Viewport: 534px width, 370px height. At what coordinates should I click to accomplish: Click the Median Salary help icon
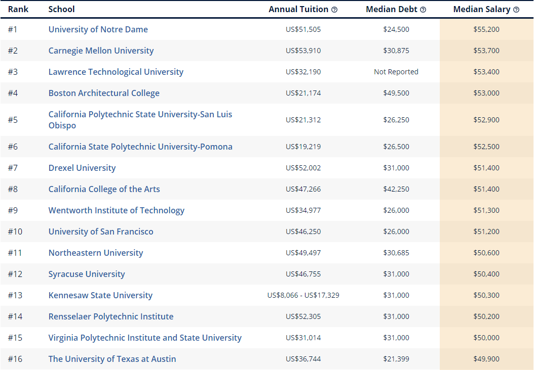click(516, 10)
